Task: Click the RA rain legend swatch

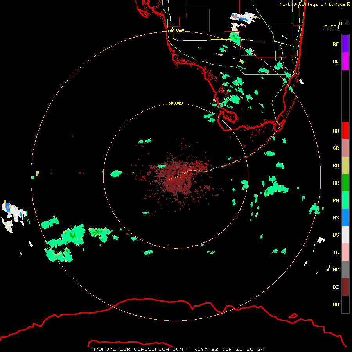Action: pos(345,200)
